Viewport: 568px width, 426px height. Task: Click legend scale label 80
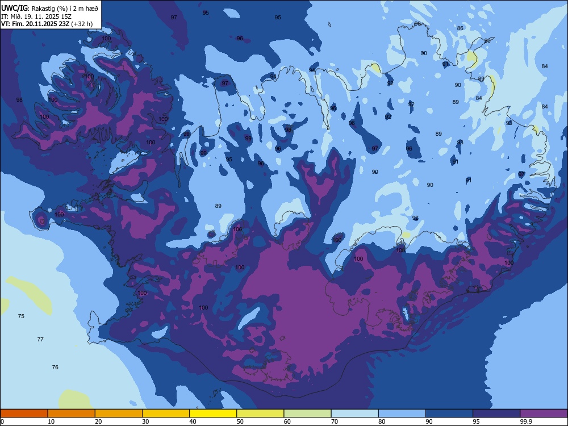click(382, 421)
